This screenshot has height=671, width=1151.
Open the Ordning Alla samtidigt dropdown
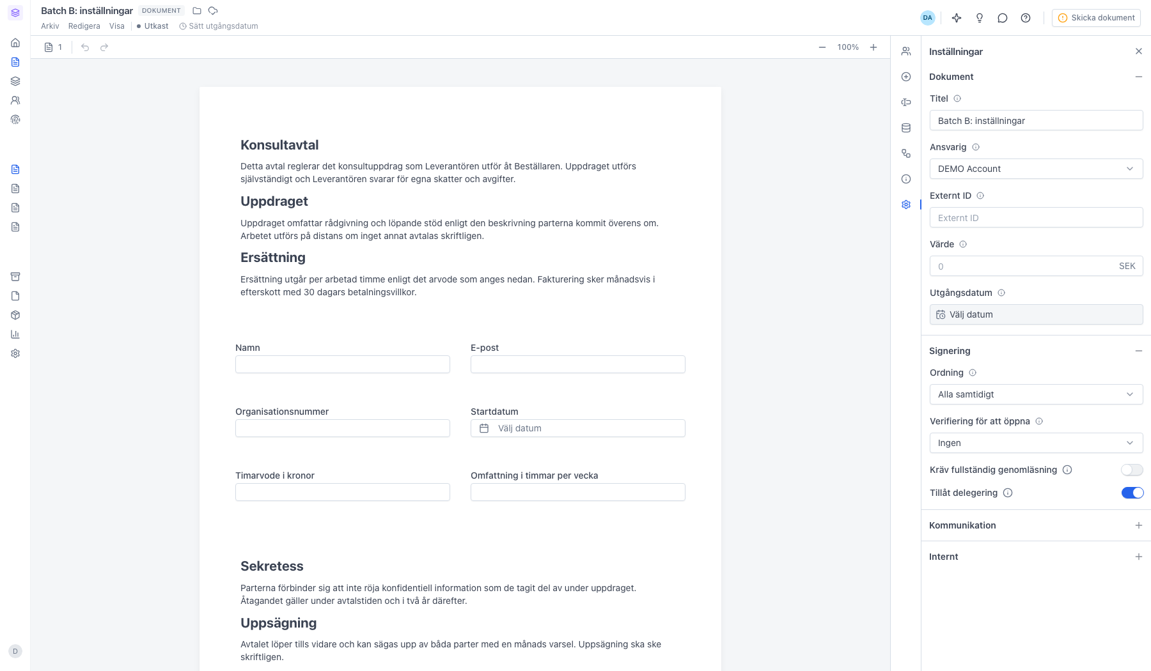(1036, 394)
